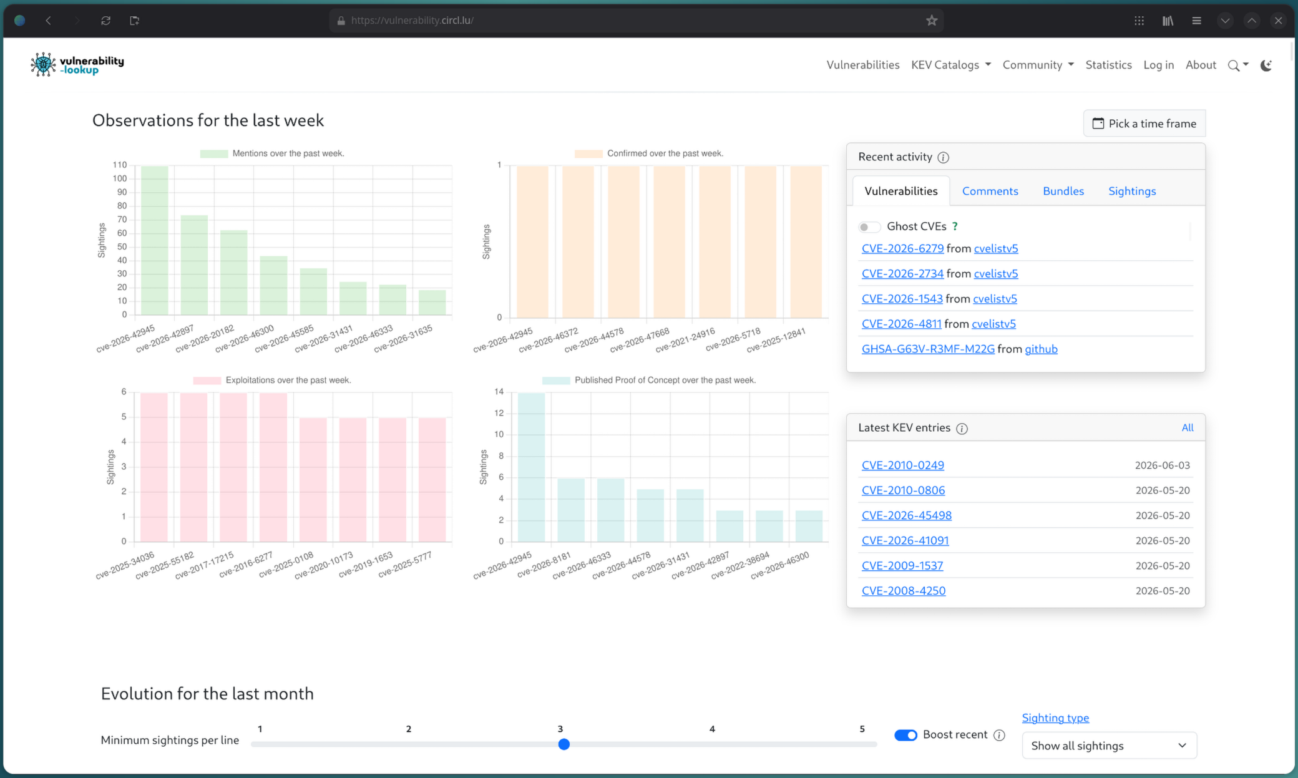The height and width of the screenshot is (778, 1298).
Task: Open CVE-2026-1543 link
Action: (x=902, y=299)
